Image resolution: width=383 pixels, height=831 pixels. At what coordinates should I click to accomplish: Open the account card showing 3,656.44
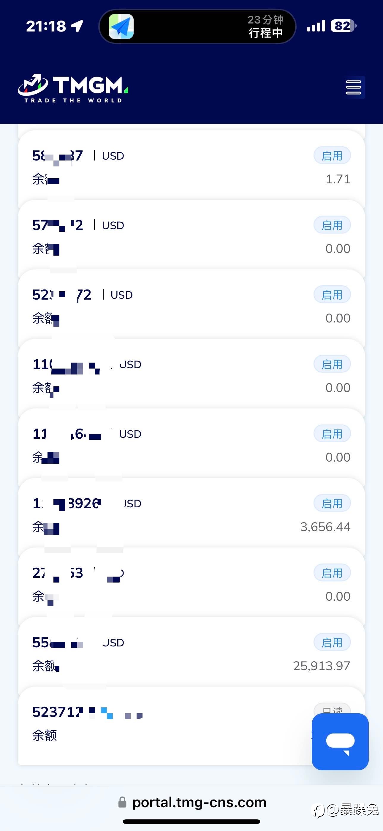pyautogui.click(x=191, y=515)
